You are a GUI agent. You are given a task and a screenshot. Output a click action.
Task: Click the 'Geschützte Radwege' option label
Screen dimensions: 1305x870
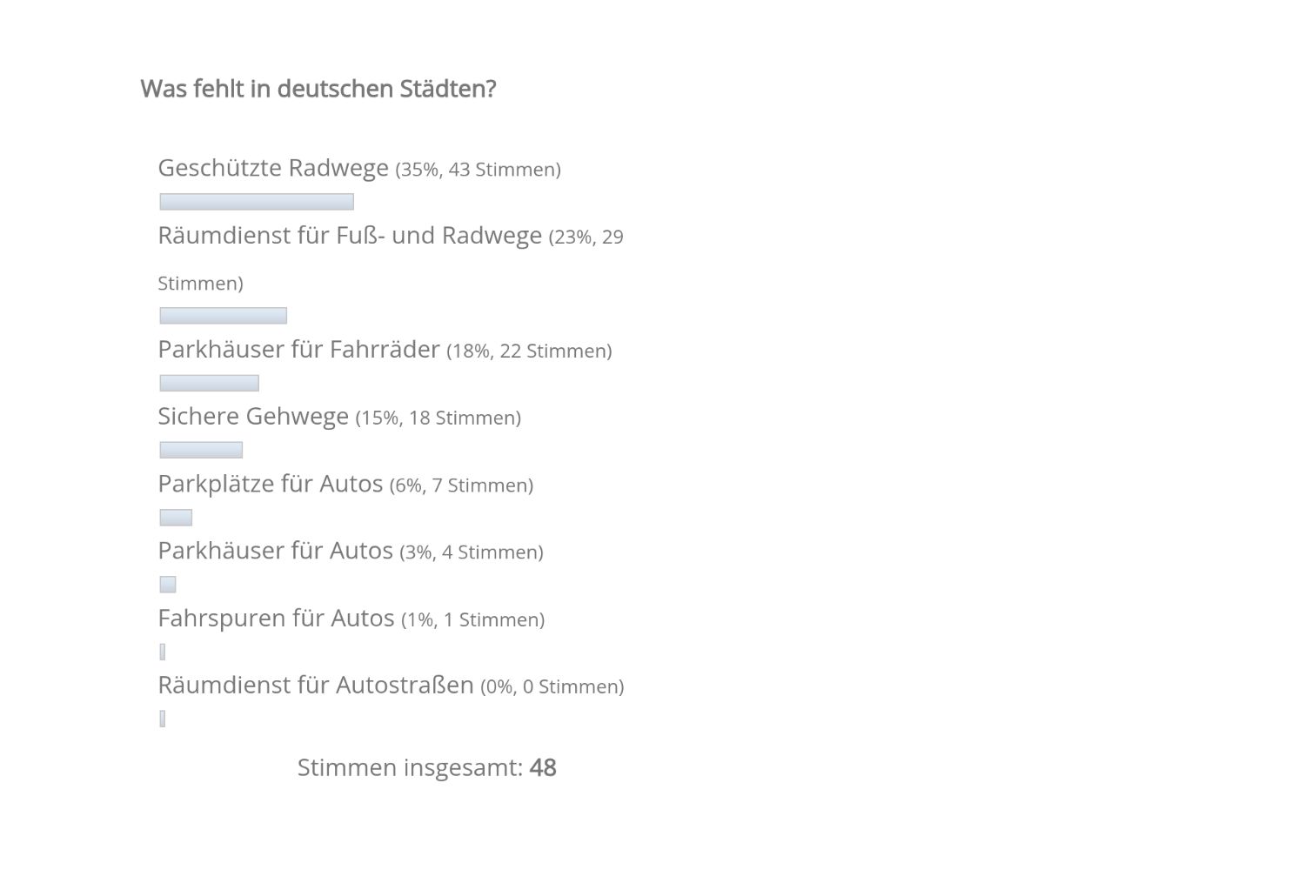tap(272, 167)
